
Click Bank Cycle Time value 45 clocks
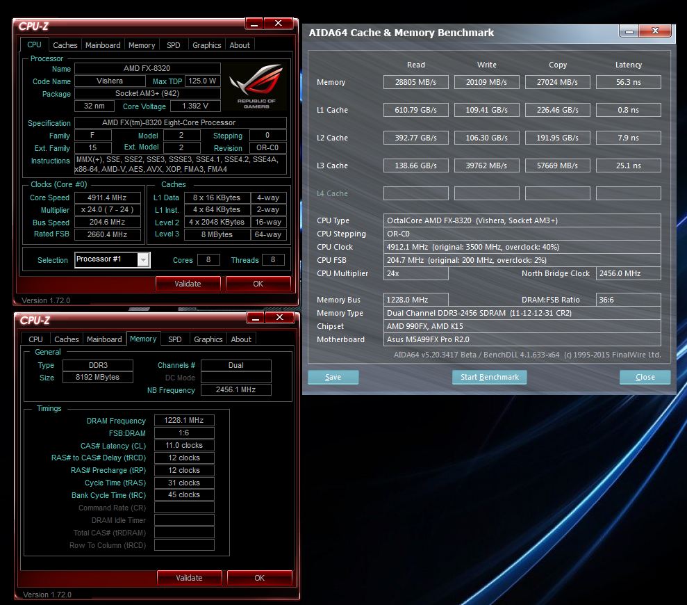coord(184,495)
